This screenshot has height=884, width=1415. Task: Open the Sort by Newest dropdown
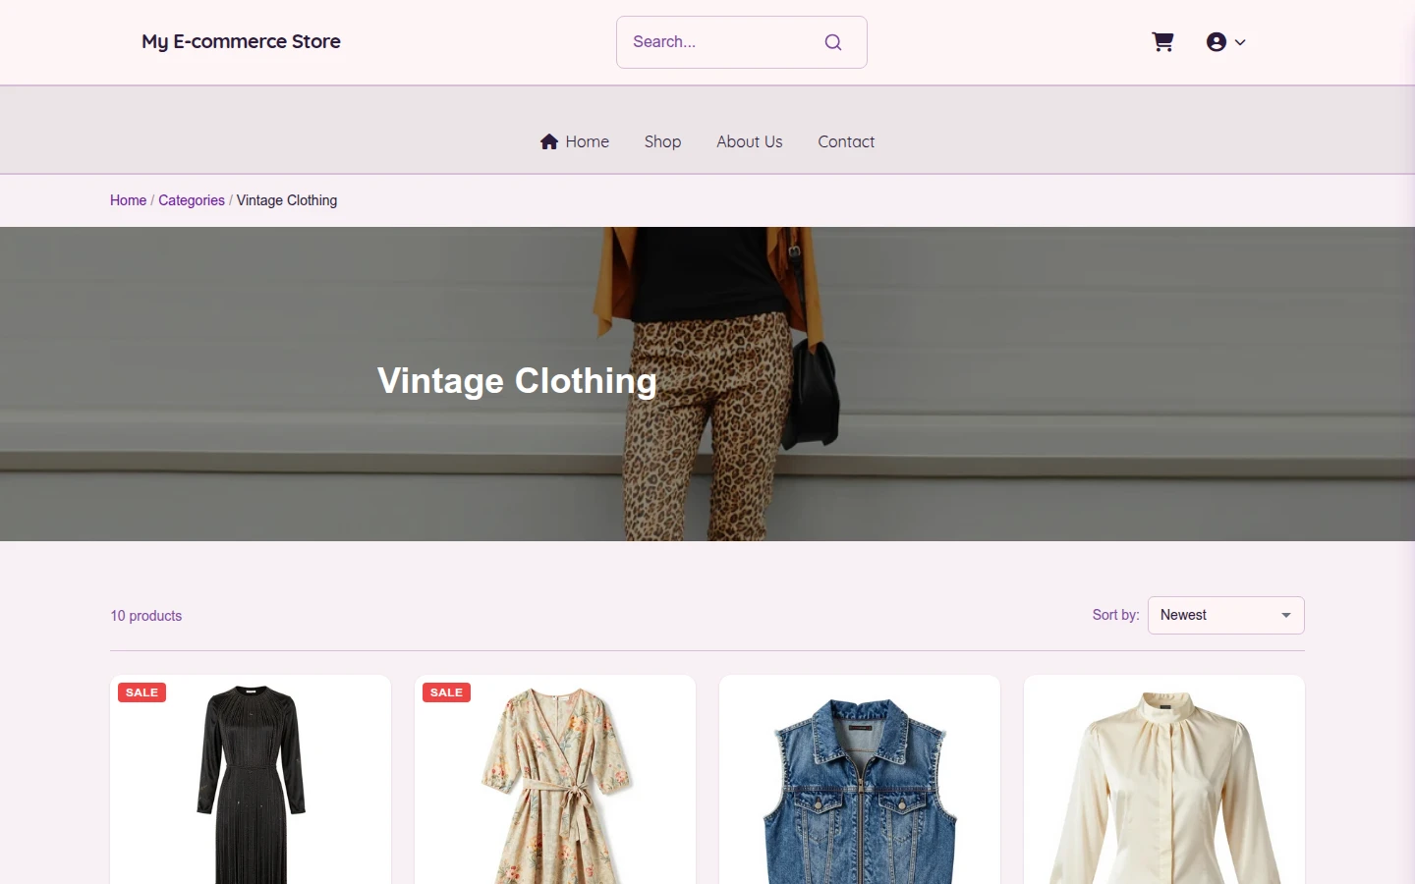point(1226,615)
